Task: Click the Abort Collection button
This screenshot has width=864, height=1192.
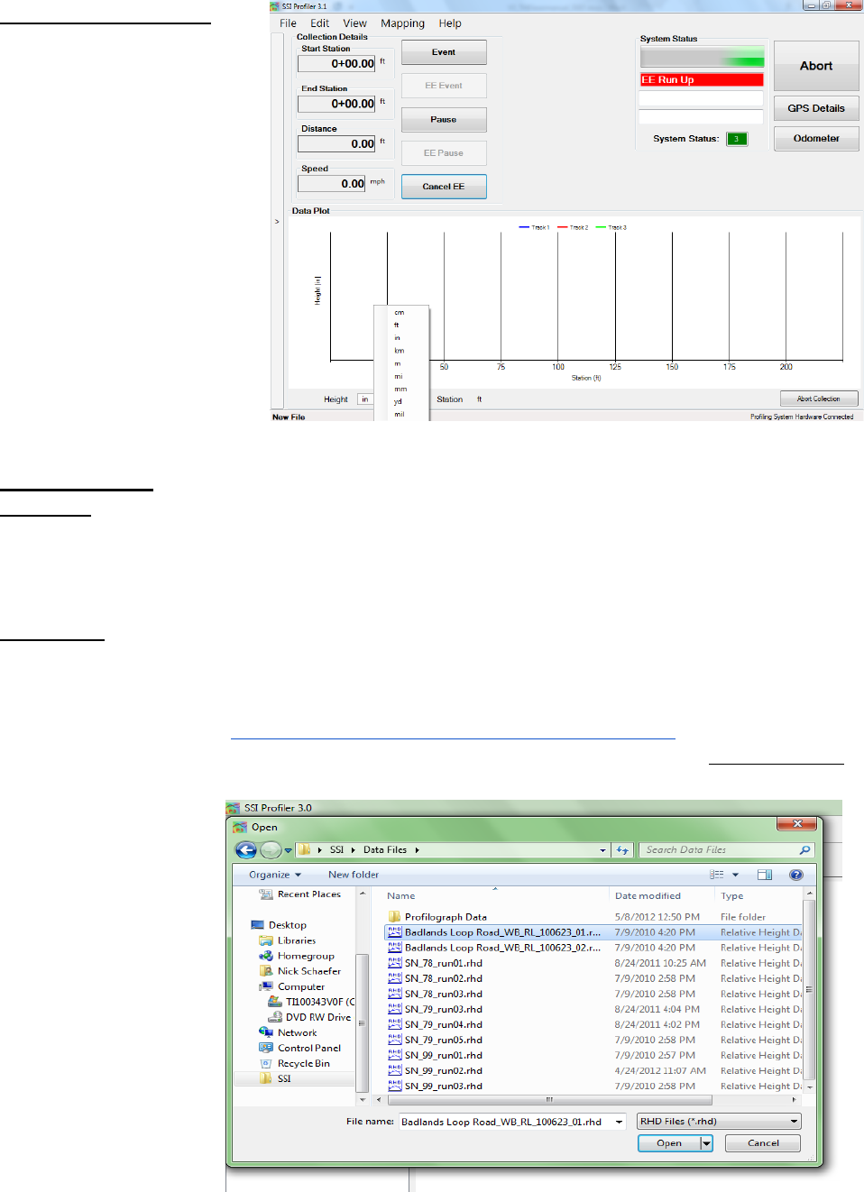Action: [x=819, y=399]
